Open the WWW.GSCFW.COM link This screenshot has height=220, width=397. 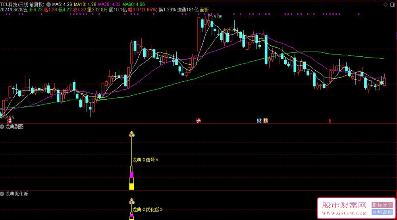[344, 213]
